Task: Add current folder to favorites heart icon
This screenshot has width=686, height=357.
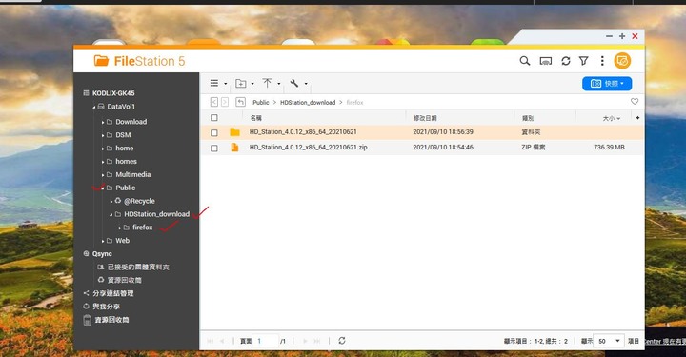Action: (x=635, y=101)
